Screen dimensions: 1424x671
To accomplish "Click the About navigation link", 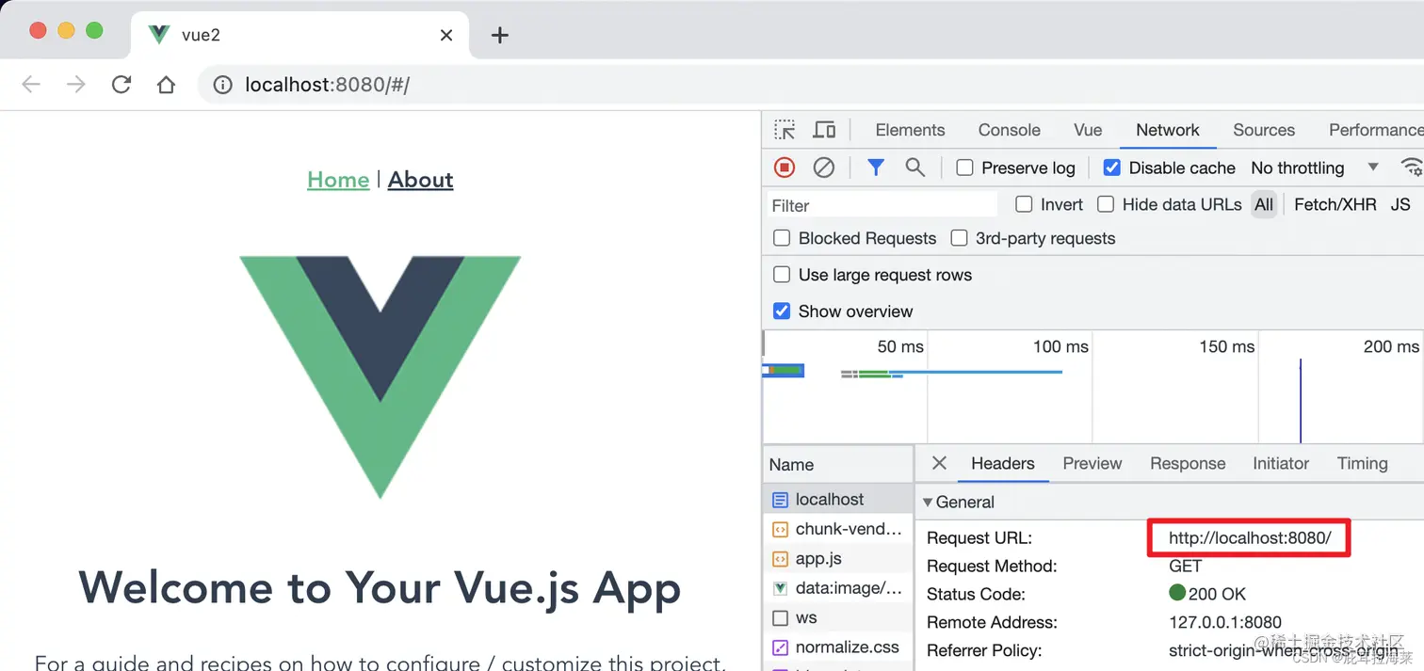I will click(420, 180).
